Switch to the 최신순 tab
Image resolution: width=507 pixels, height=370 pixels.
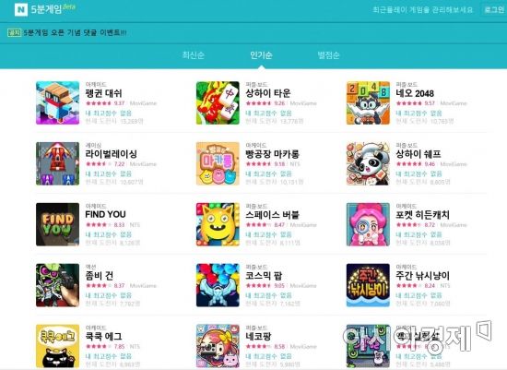(x=193, y=55)
